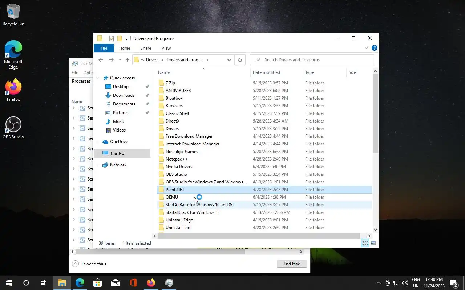Open Recycle Bin desktop icon
The width and height of the screenshot is (465, 290).
tap(13, 15)
